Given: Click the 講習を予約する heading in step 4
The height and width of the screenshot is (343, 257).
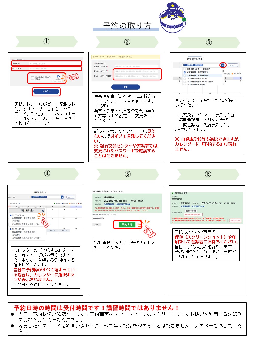Looking at the screenshot, I should pyautogui.click(x=41, y=192).
